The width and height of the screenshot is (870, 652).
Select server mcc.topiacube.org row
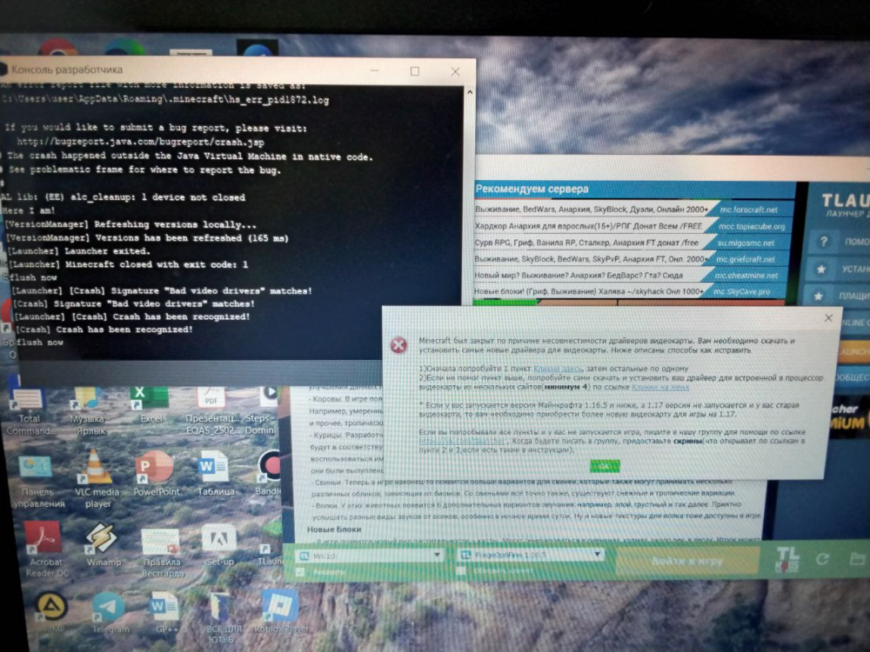(633, 226)
